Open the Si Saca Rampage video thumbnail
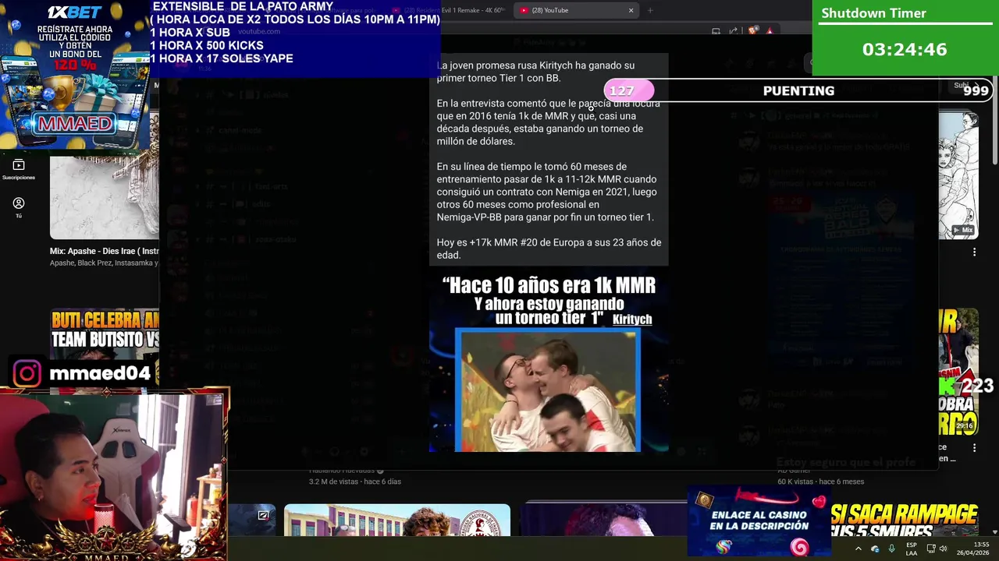 click(x=905, y=520)
